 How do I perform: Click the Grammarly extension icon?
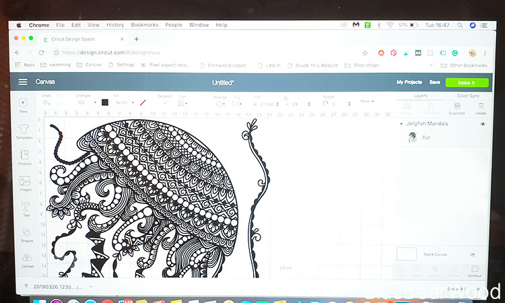(454, 53)
